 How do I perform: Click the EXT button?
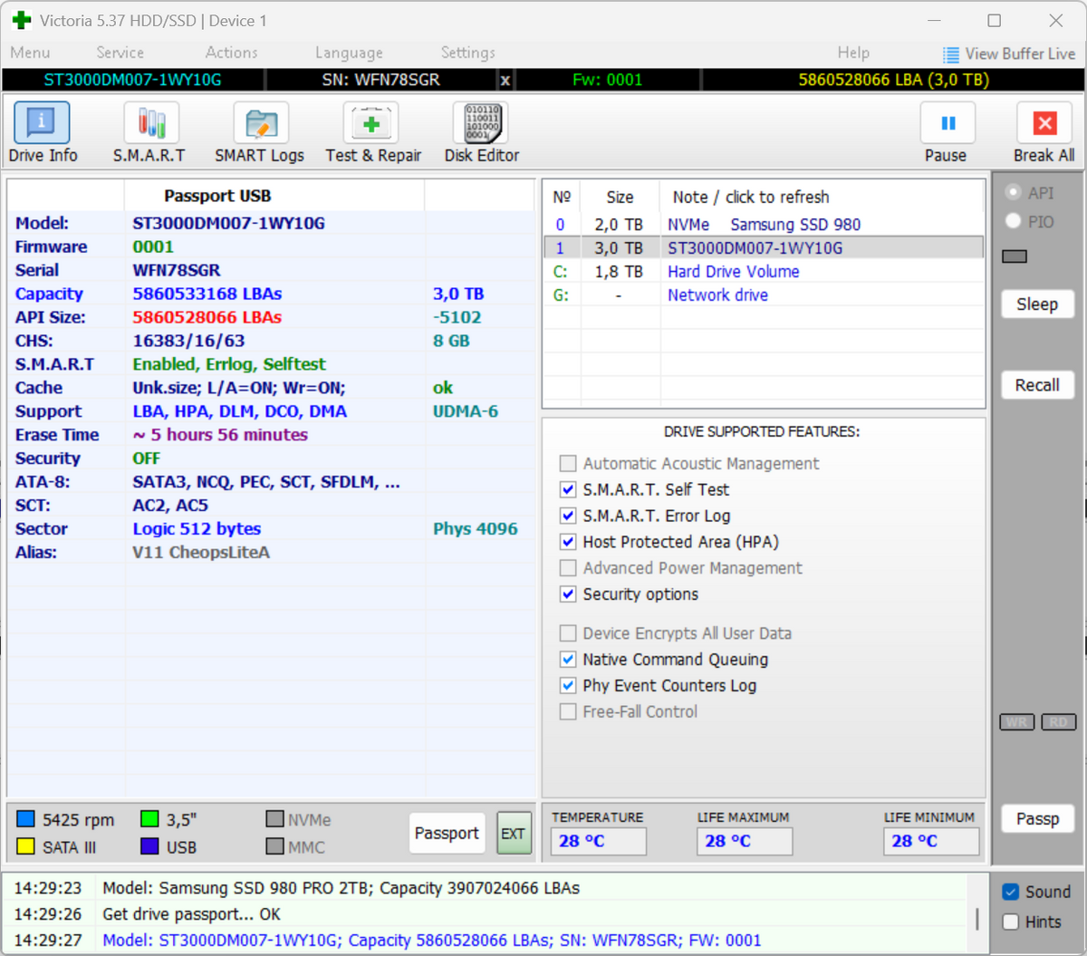click(514, 834)
